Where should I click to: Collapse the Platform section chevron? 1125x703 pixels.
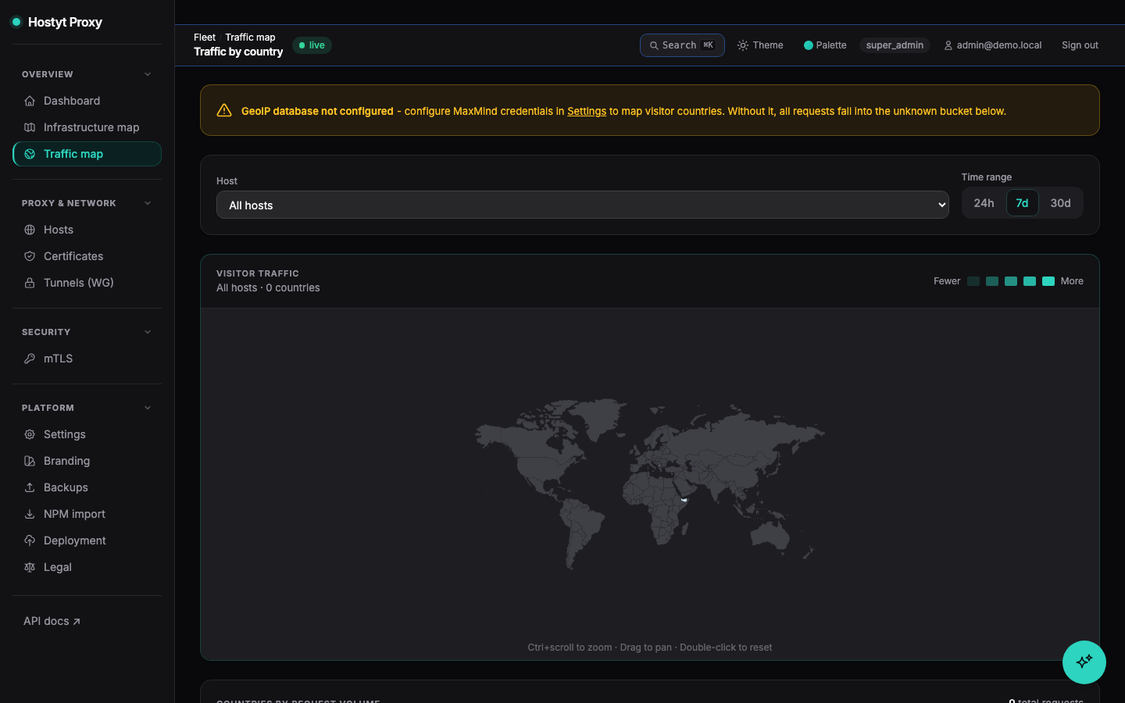tap(148, 408)
